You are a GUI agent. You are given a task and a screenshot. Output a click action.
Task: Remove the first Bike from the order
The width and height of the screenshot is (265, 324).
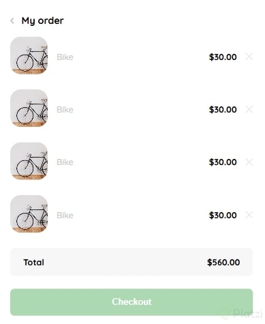249,57
